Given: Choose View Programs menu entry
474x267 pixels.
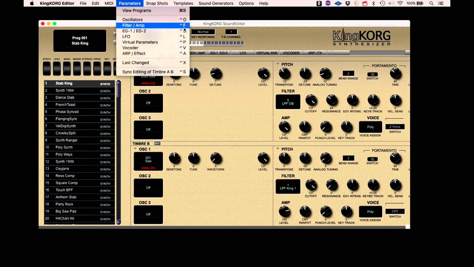Looking at the screenshot, I should 153,10.
